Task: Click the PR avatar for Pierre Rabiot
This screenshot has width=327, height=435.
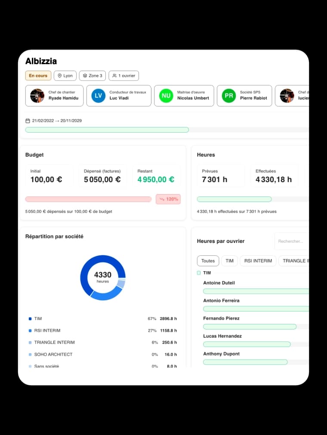Action: (x=228, y=96)
